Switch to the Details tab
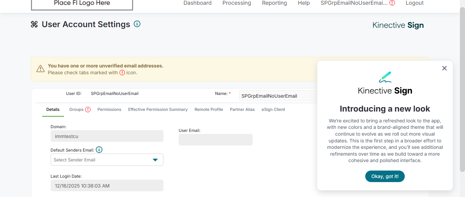The height and width of the screenshot is (197, 465). click(53, 110)
